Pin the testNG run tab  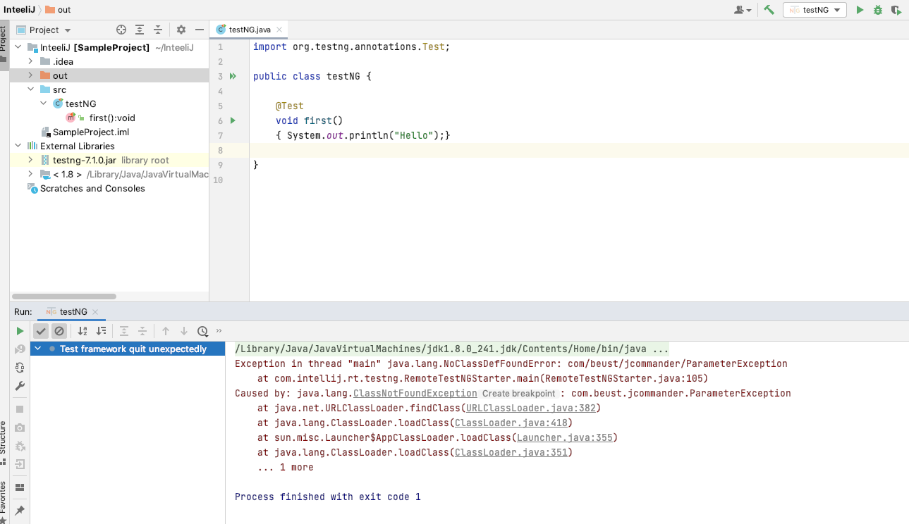pyautogui.click(x=20, y=510)
